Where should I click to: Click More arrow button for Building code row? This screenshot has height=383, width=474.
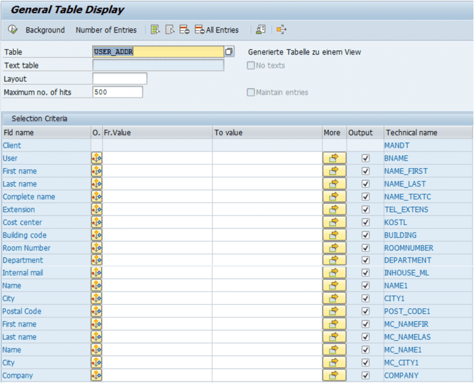click(334, 235)
